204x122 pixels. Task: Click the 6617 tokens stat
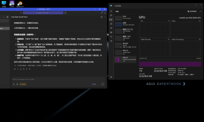tap(31, 66)
